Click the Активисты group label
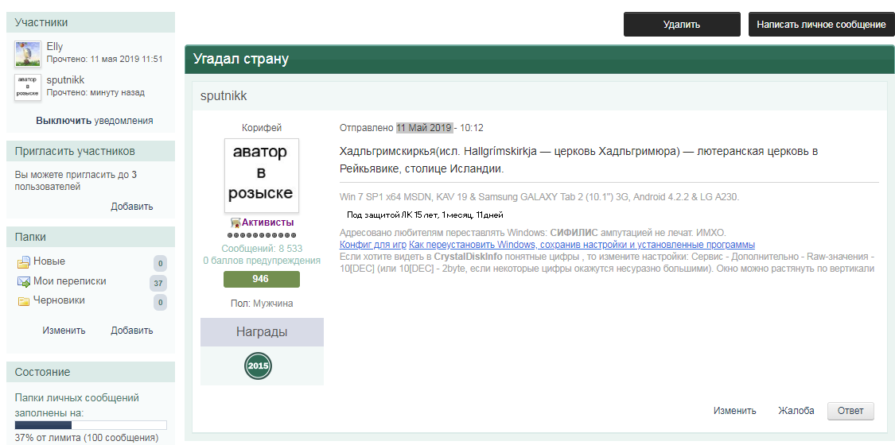895x445 pixels. tap(267, 222)
